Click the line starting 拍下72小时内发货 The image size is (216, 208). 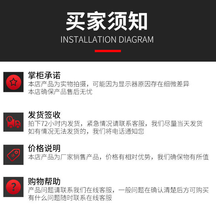115,124
